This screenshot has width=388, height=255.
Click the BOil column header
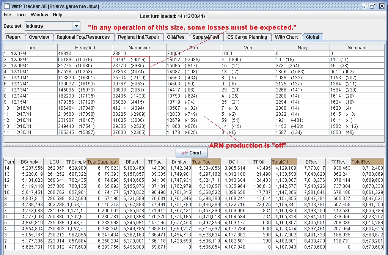233,162
